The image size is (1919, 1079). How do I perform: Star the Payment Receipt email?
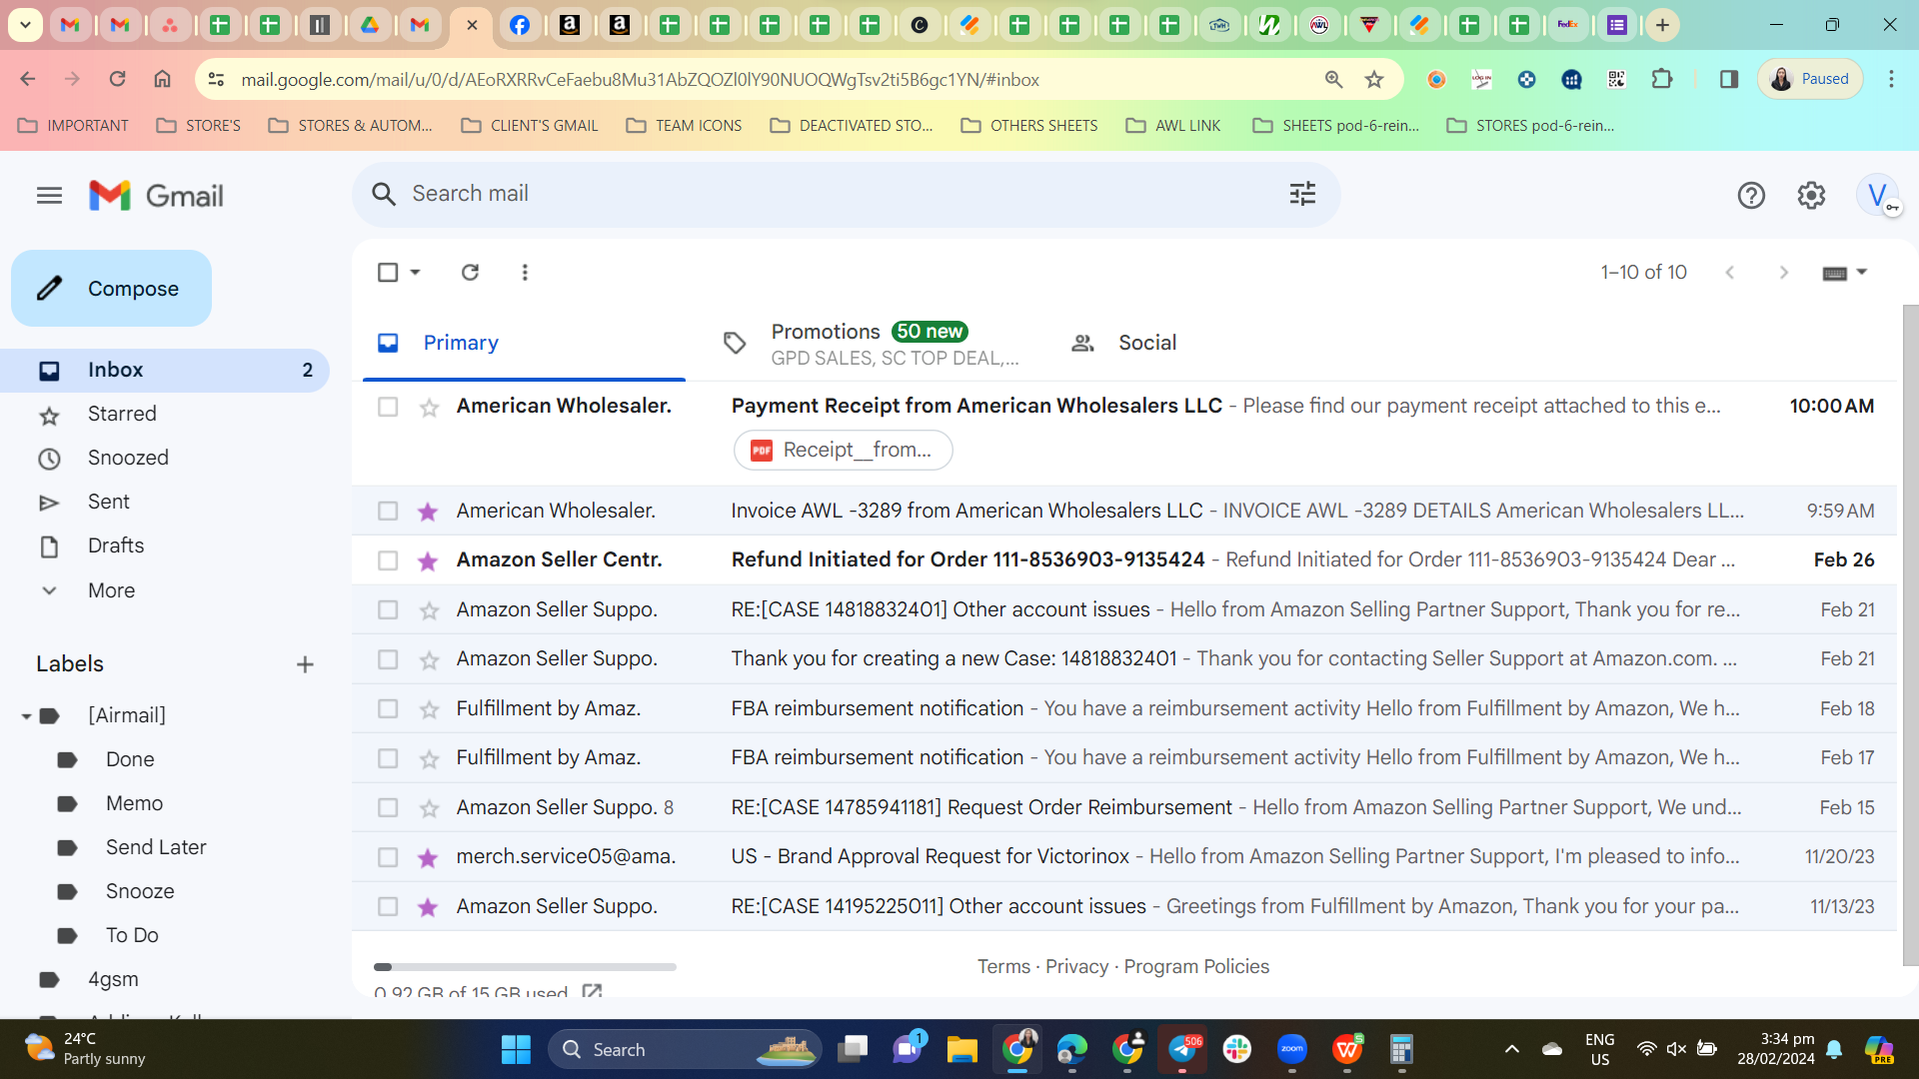pos(429,407)
